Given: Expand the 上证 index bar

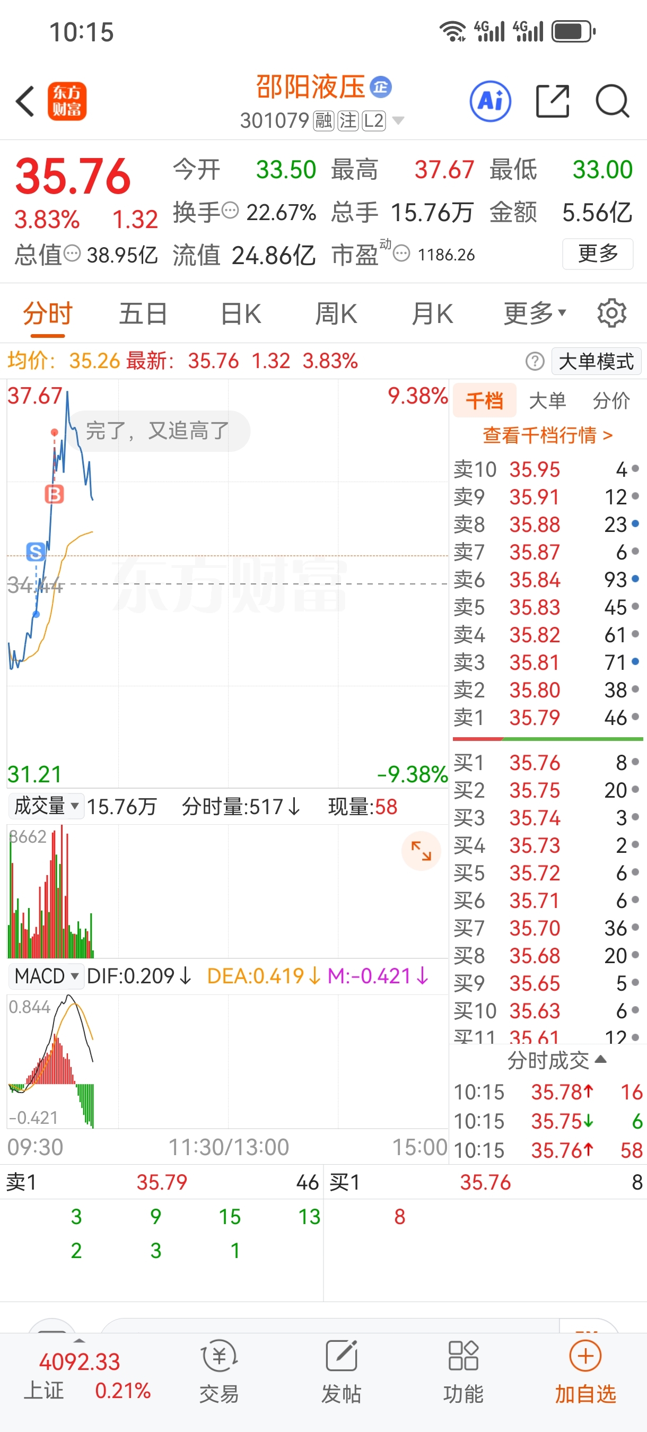Looking at the screenshot, I should pos(80,1340).
